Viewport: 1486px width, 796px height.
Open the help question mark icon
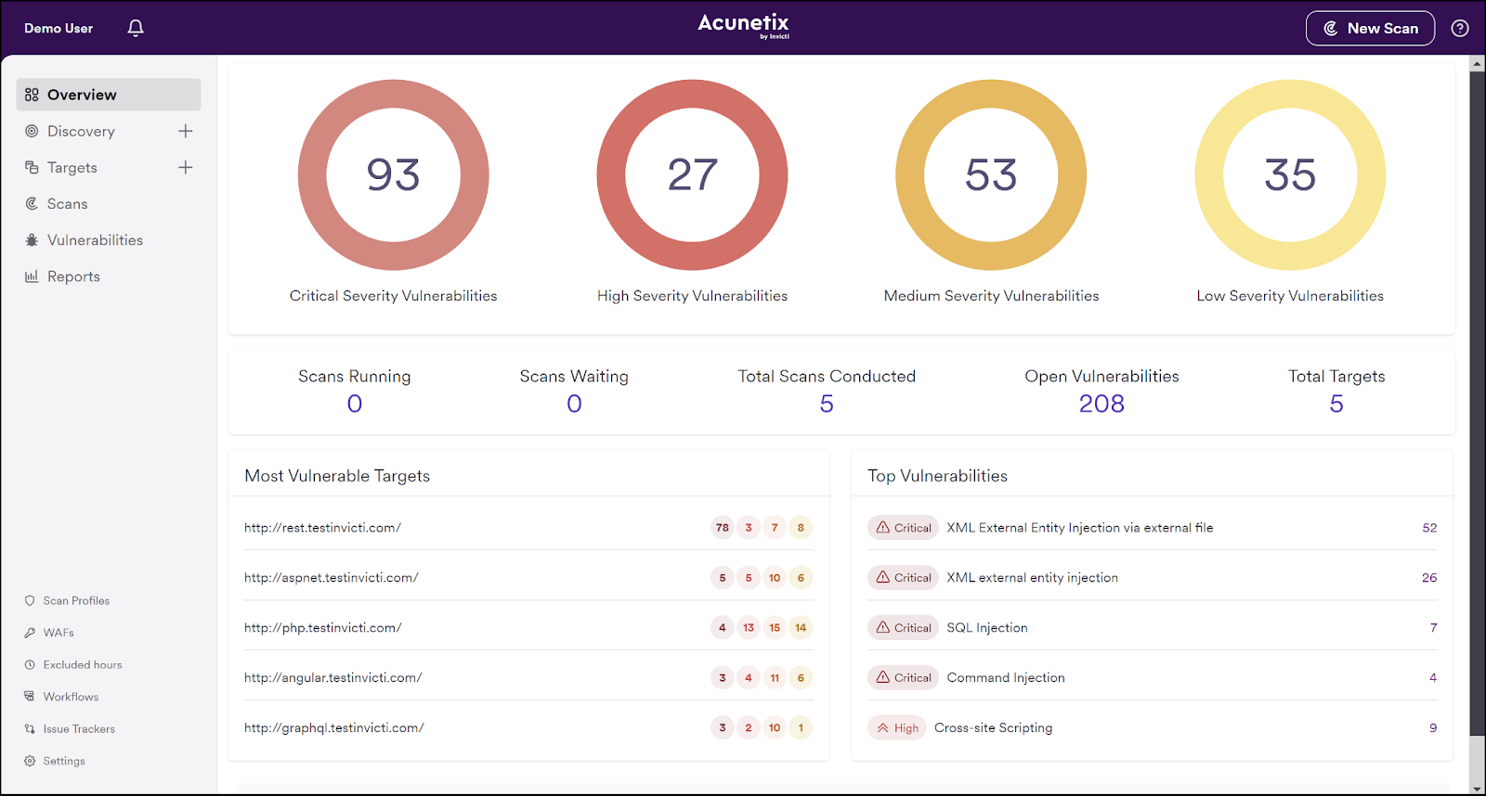(1460, 29)
